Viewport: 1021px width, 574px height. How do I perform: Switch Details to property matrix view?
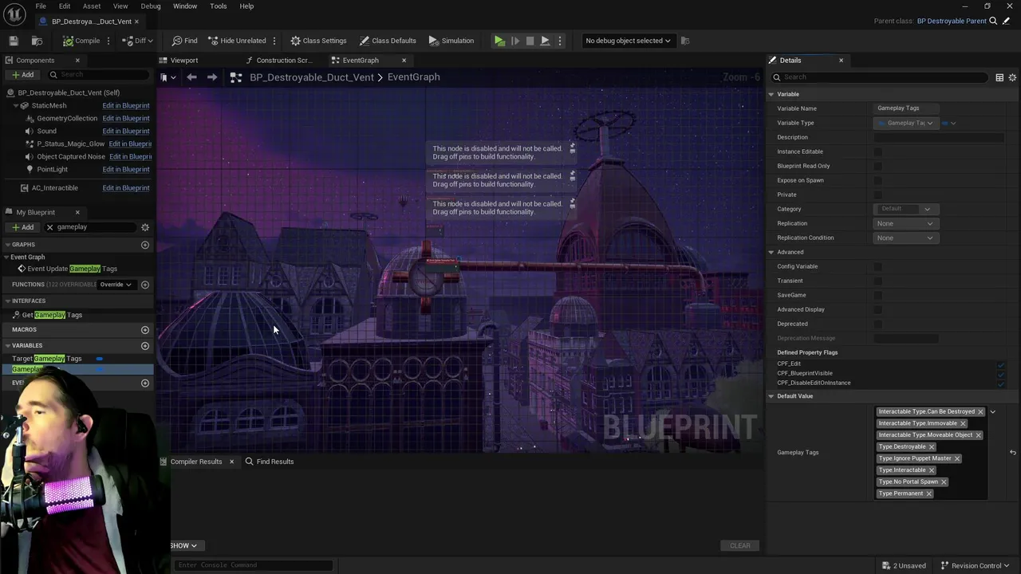(999, 77)
